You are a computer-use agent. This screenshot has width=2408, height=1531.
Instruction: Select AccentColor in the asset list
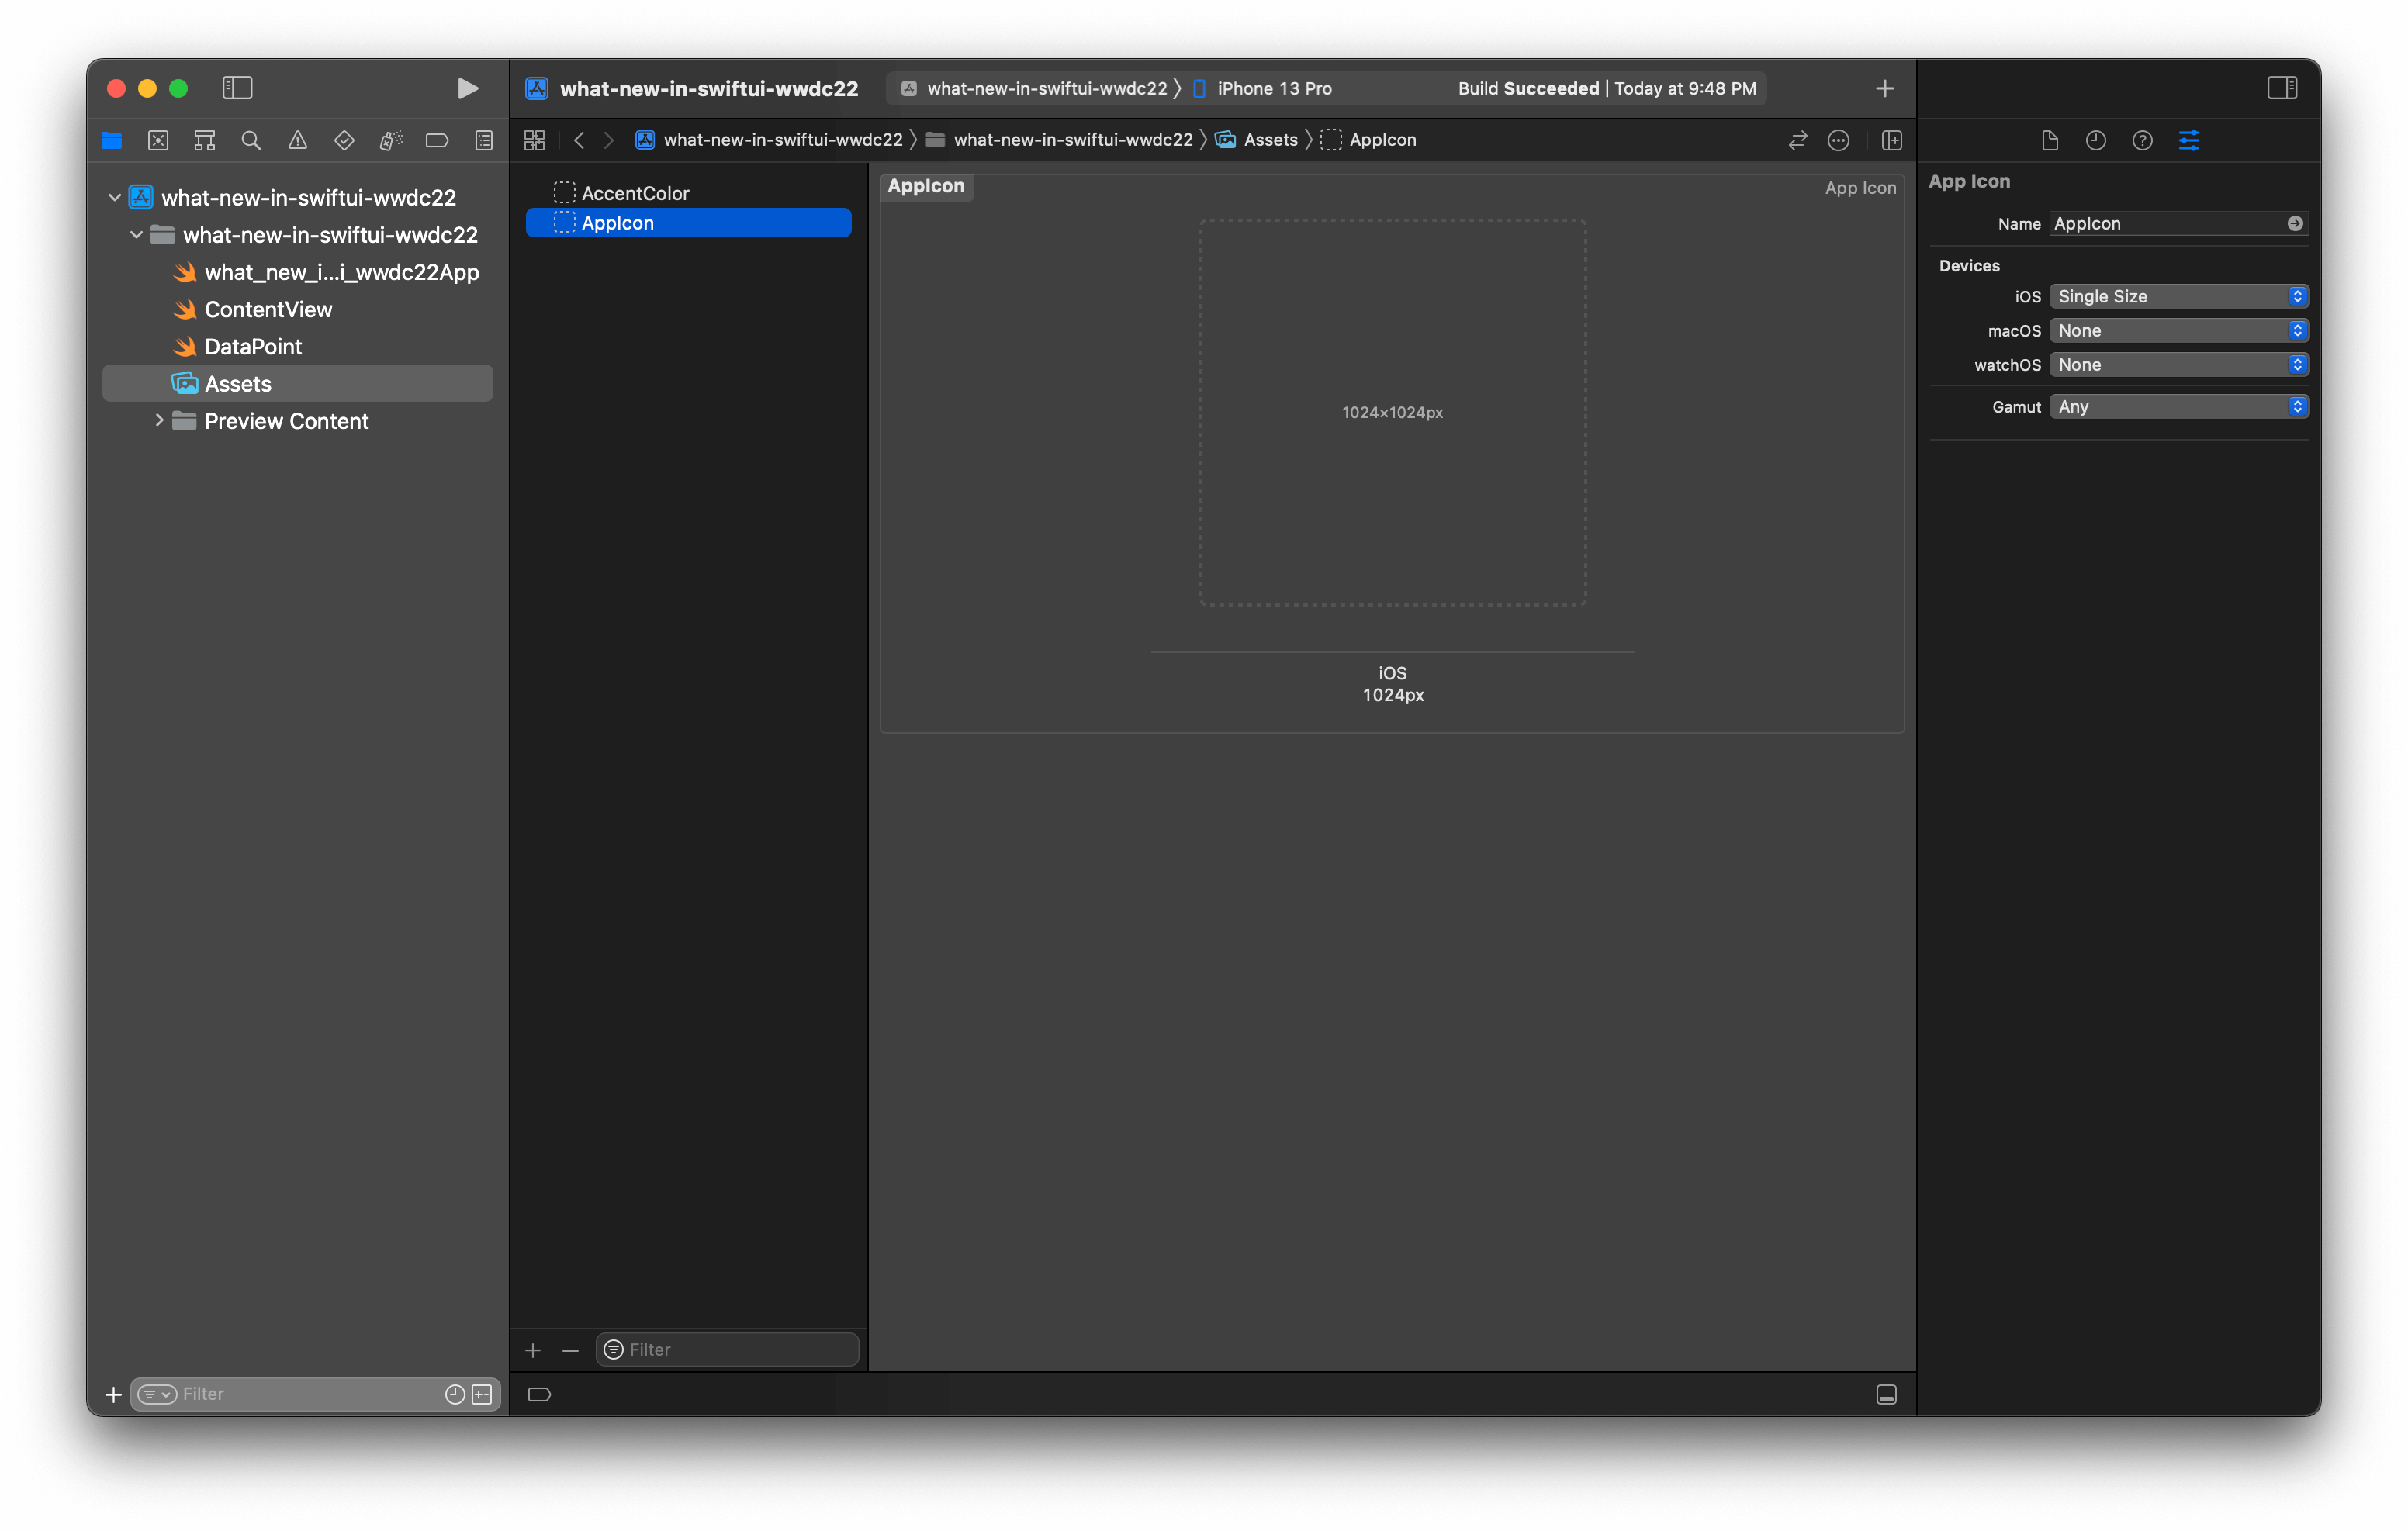click(635, 193)
